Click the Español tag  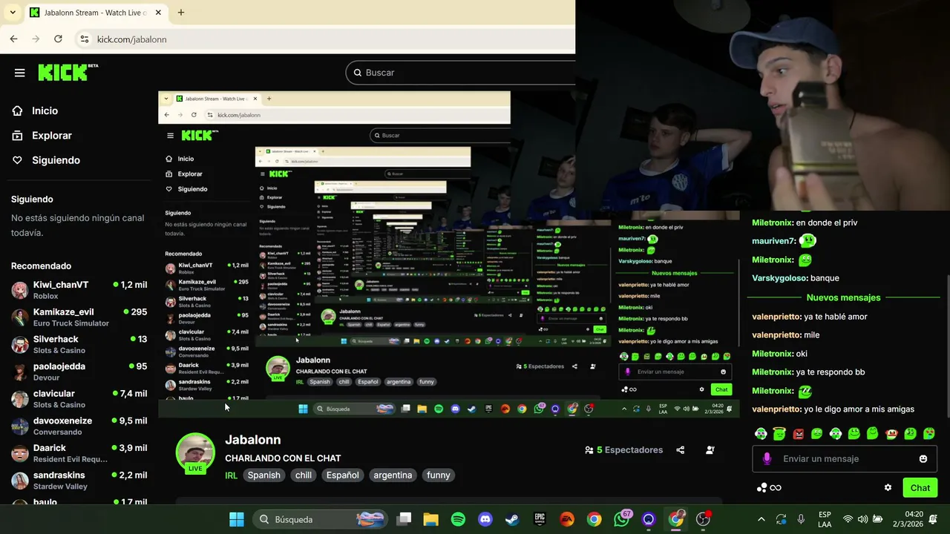coord(343,475)
